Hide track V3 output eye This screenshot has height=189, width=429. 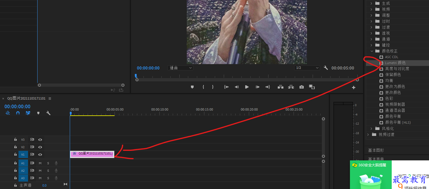(40, 140)
